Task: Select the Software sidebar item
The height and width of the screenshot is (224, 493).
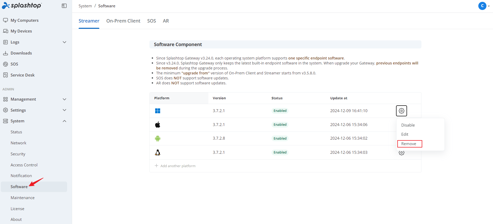Action: click(34, 187)
